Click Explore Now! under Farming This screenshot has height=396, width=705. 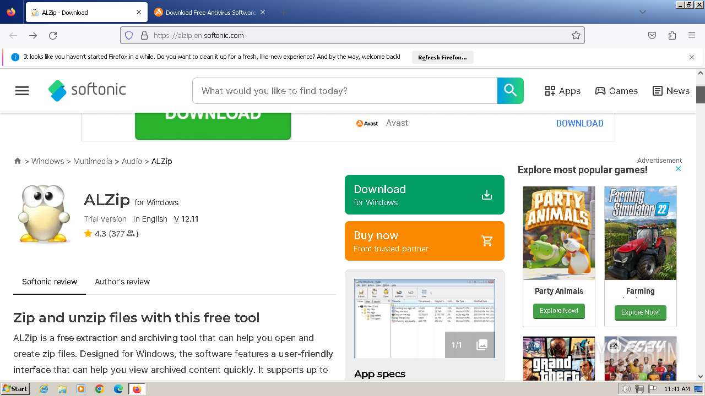(x=641, y=312)
